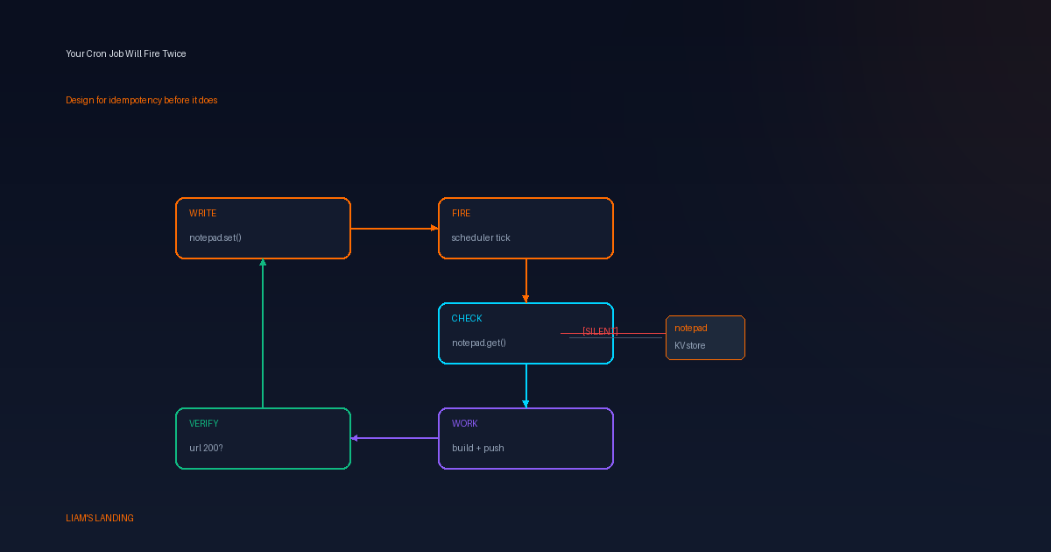Click the 'notepad.set()' text

point(215,237)
